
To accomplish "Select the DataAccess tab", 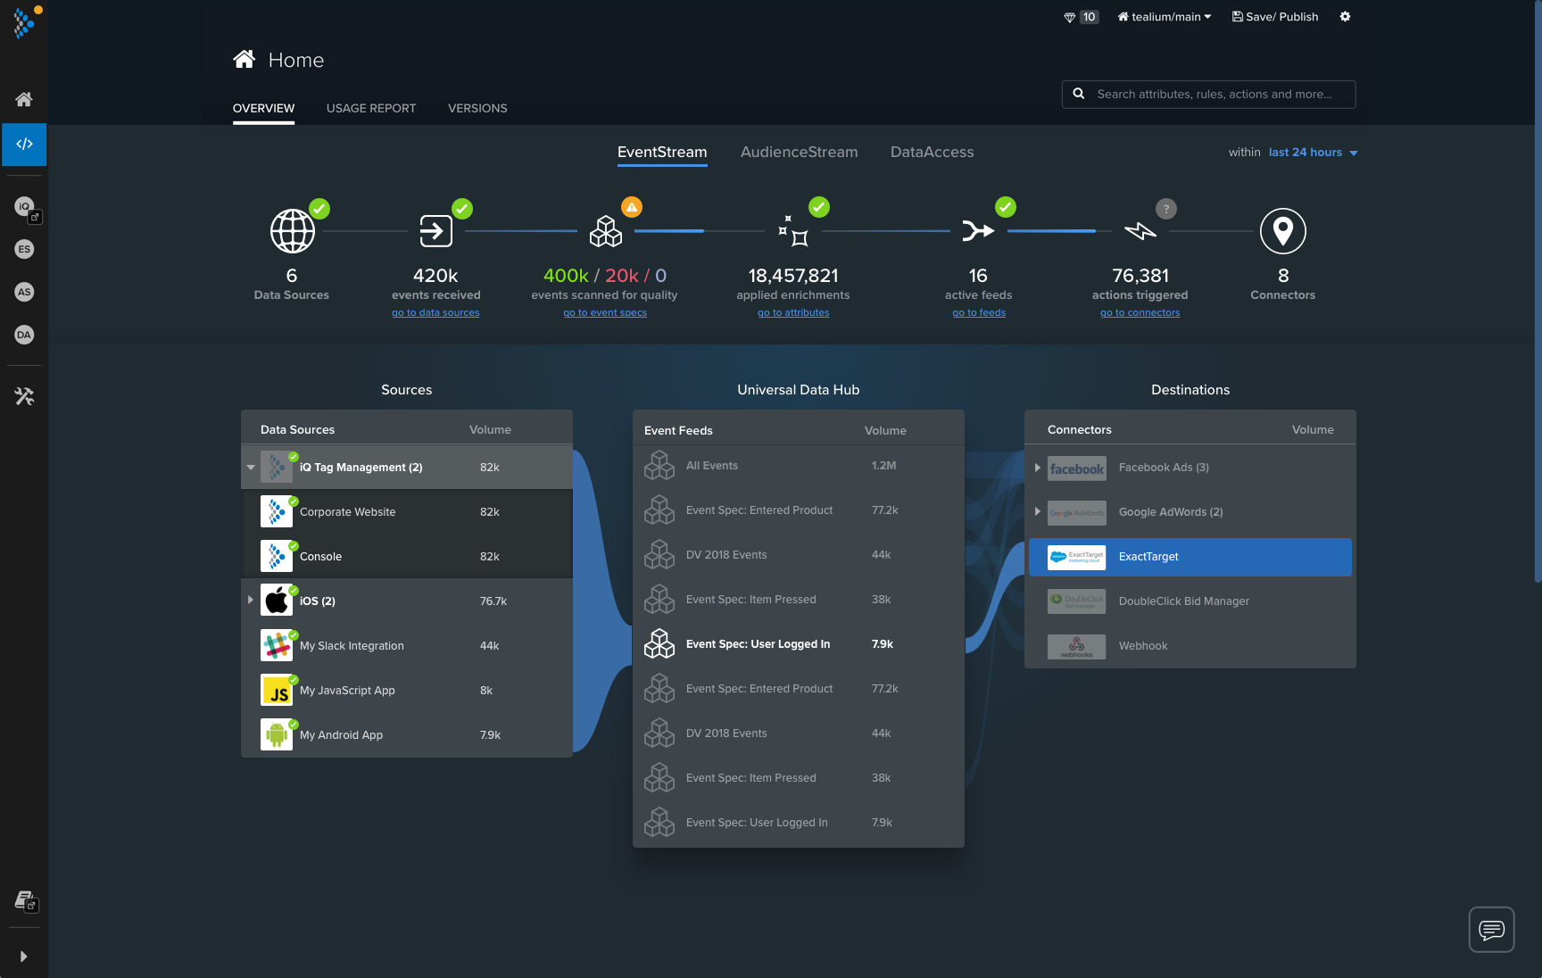I will click(933, 152).
